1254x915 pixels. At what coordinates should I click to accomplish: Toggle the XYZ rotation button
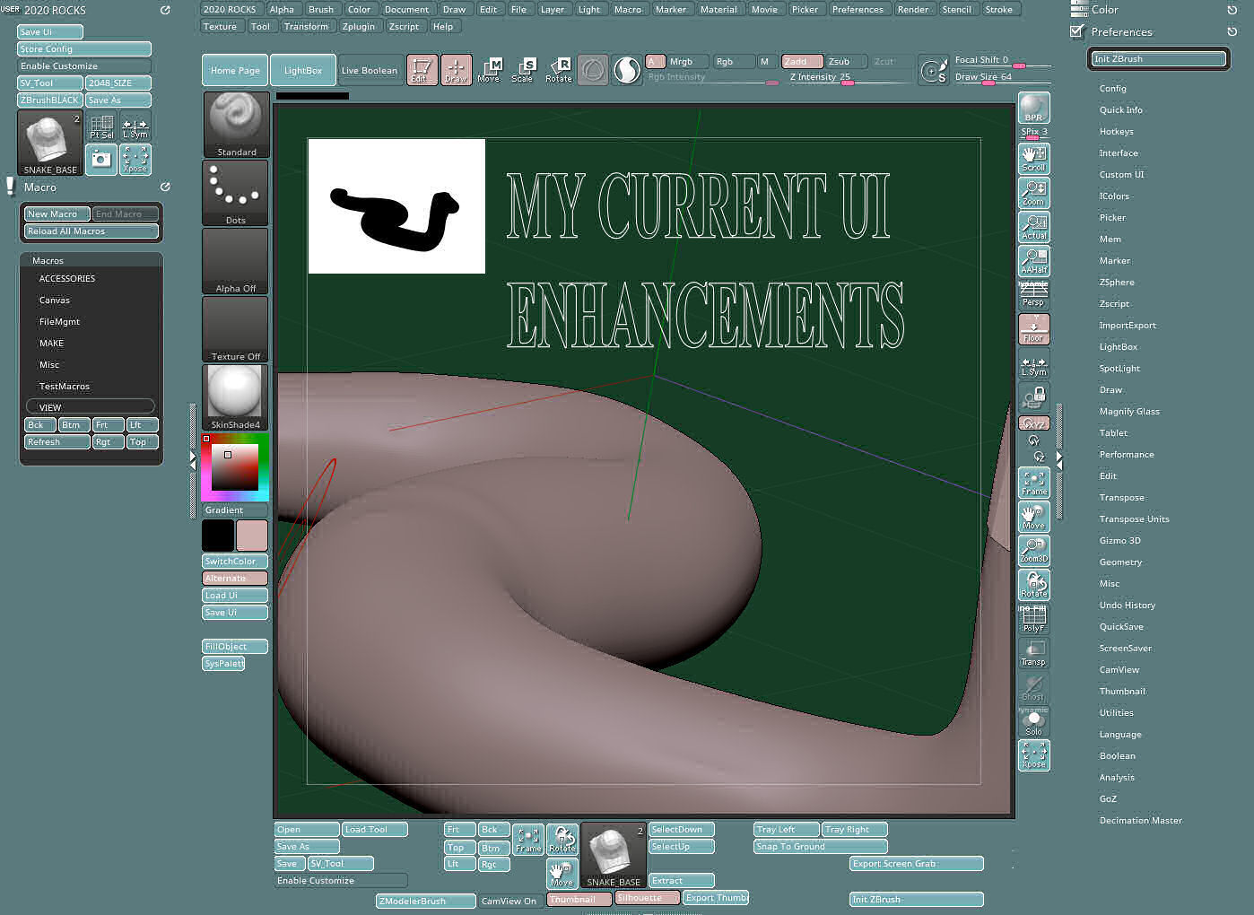1033,423
